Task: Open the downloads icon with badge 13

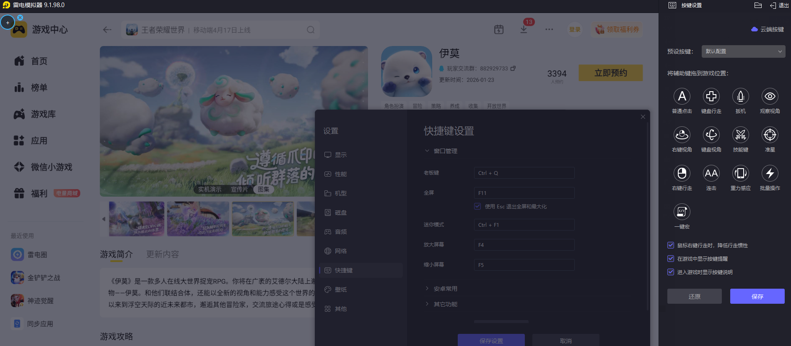Action: pos(524,29)
